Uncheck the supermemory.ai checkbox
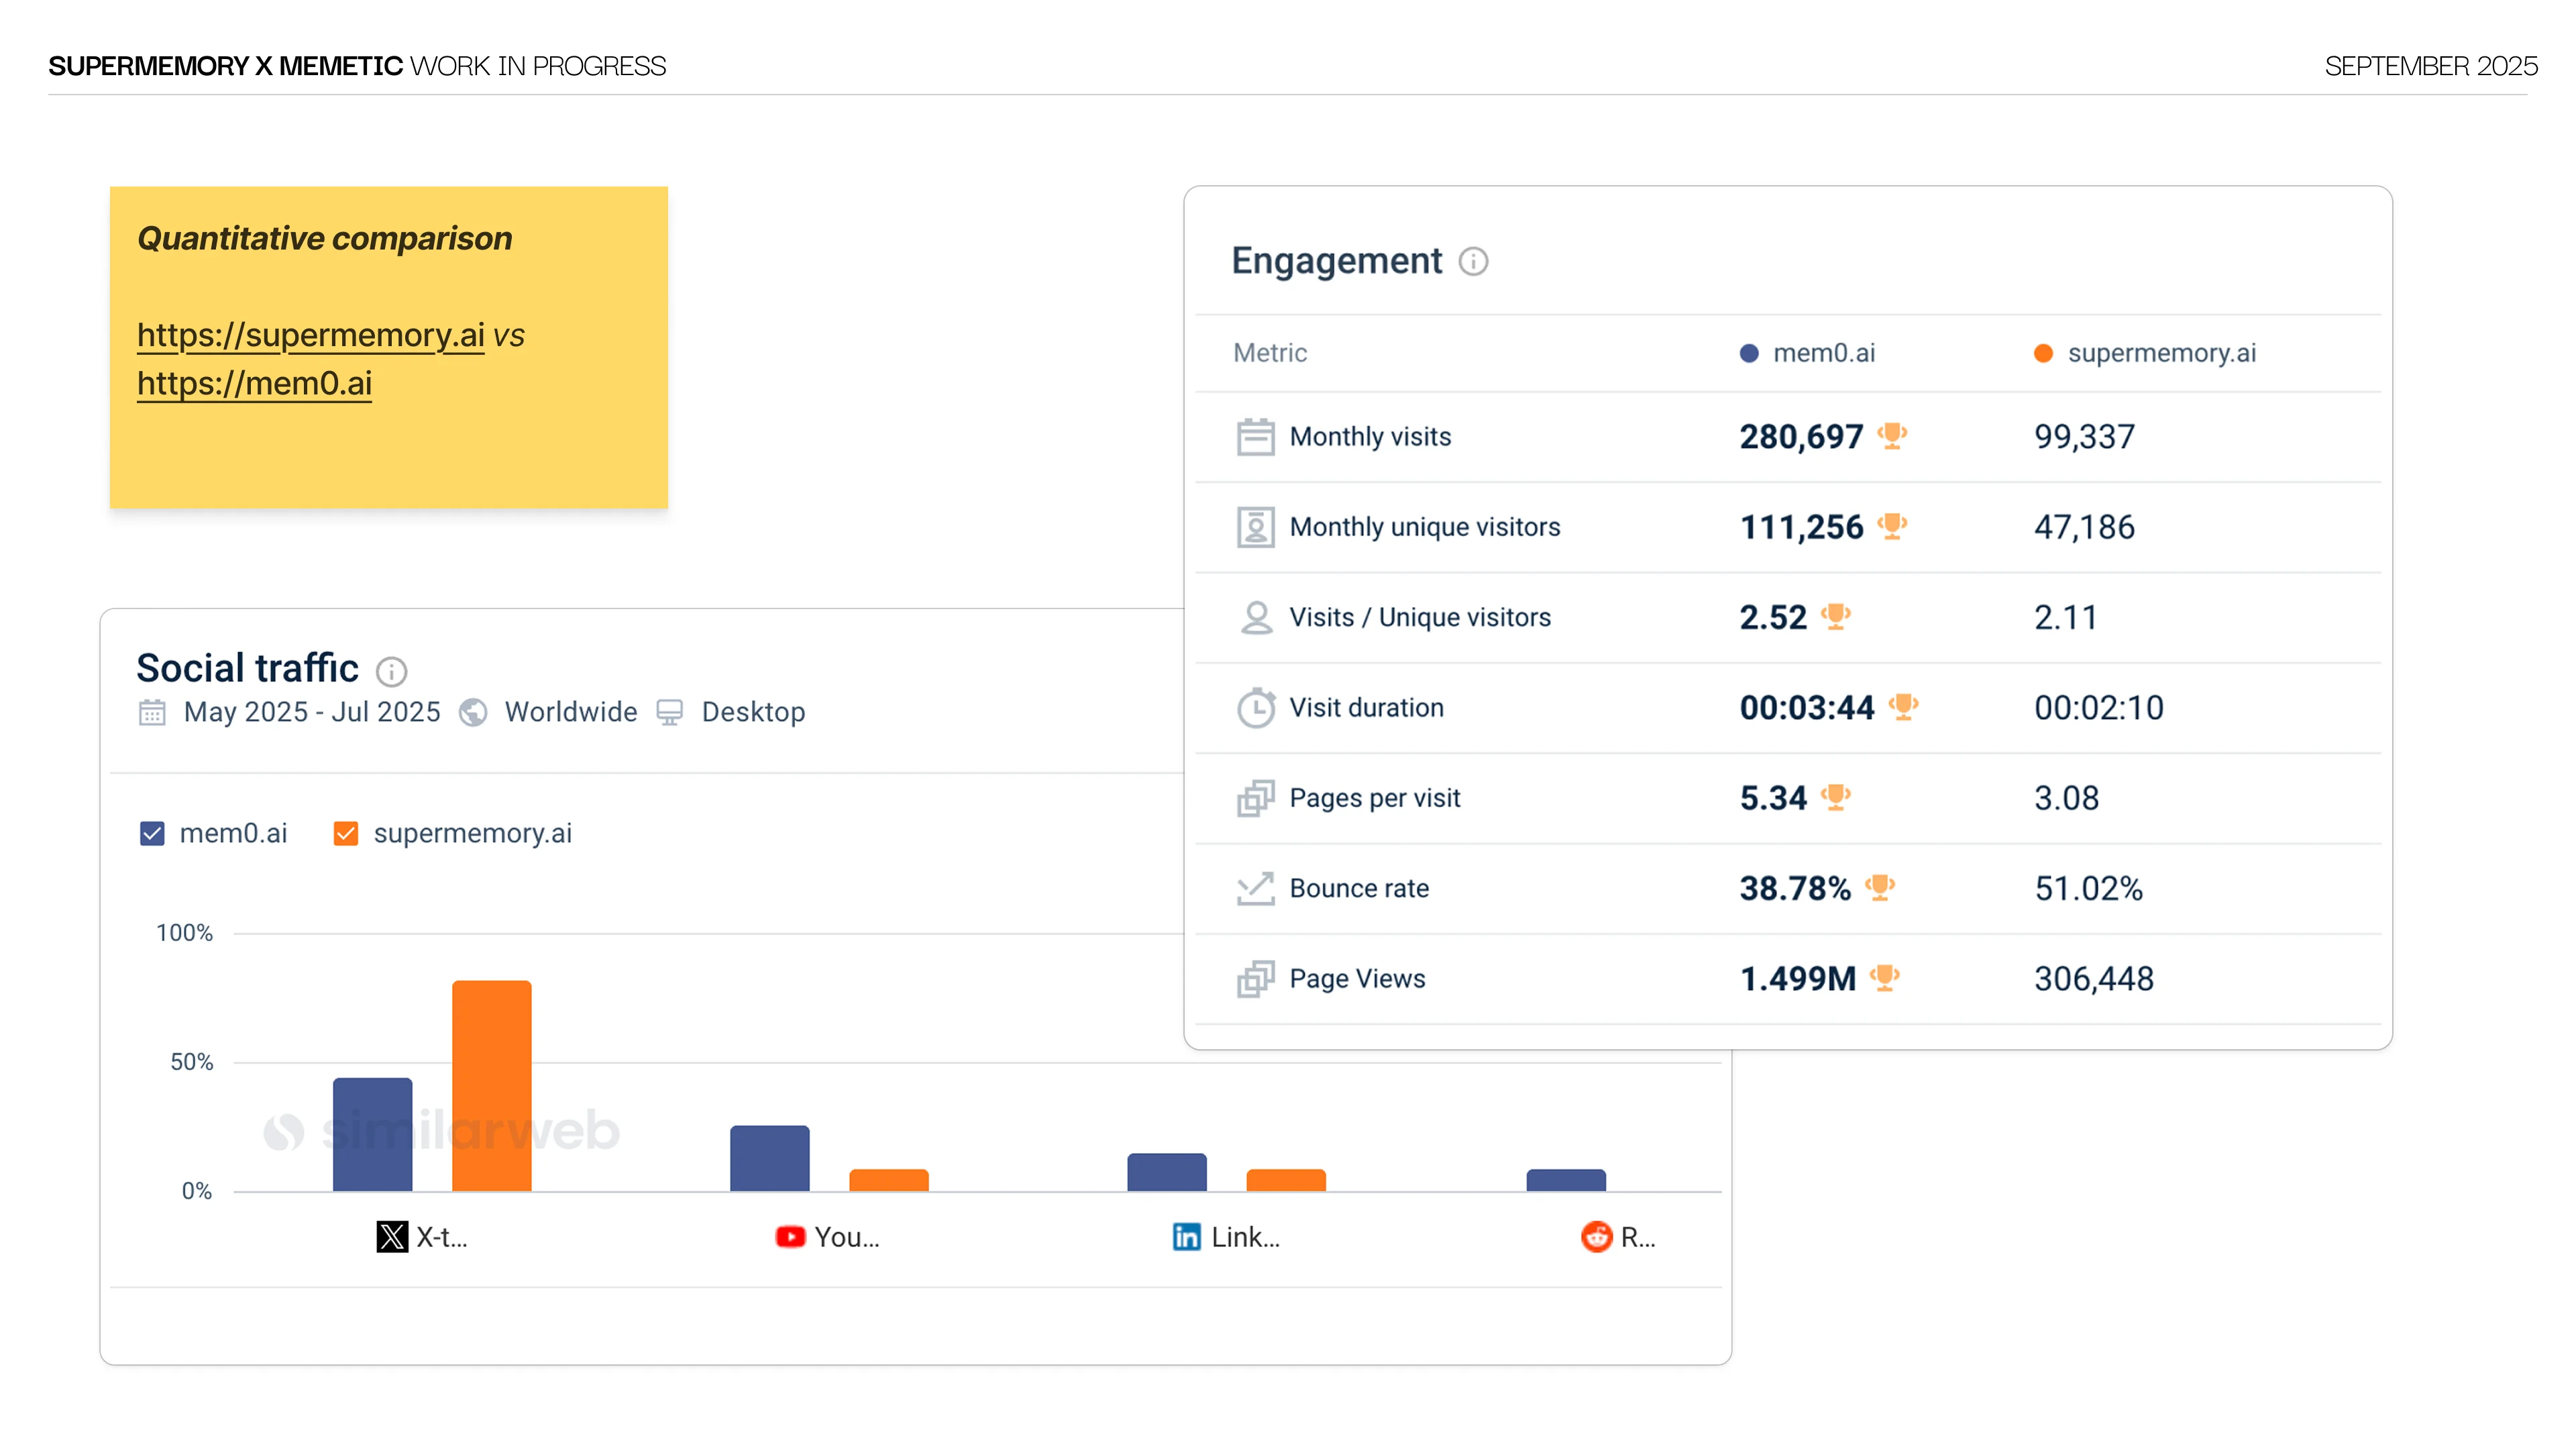The image size is (2576, 1449). click(x=346, y=833)
